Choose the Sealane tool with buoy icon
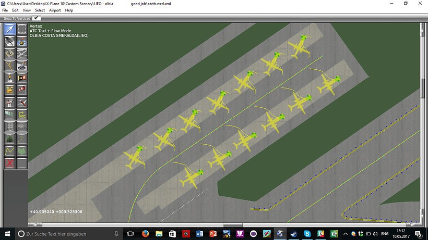Viewport: 428px width, 240px height. click(x=22, y=41)
